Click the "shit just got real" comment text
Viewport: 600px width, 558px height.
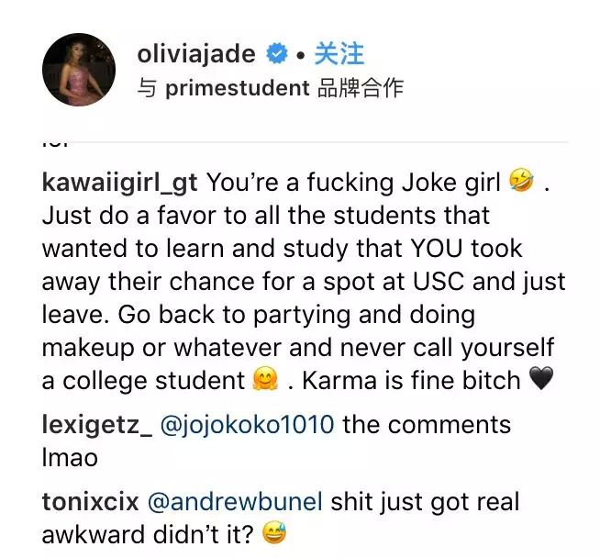point(424,502)
